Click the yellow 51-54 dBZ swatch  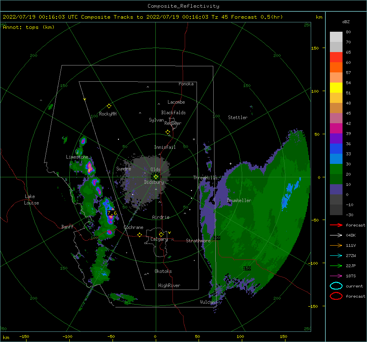(x=336, y=88)
